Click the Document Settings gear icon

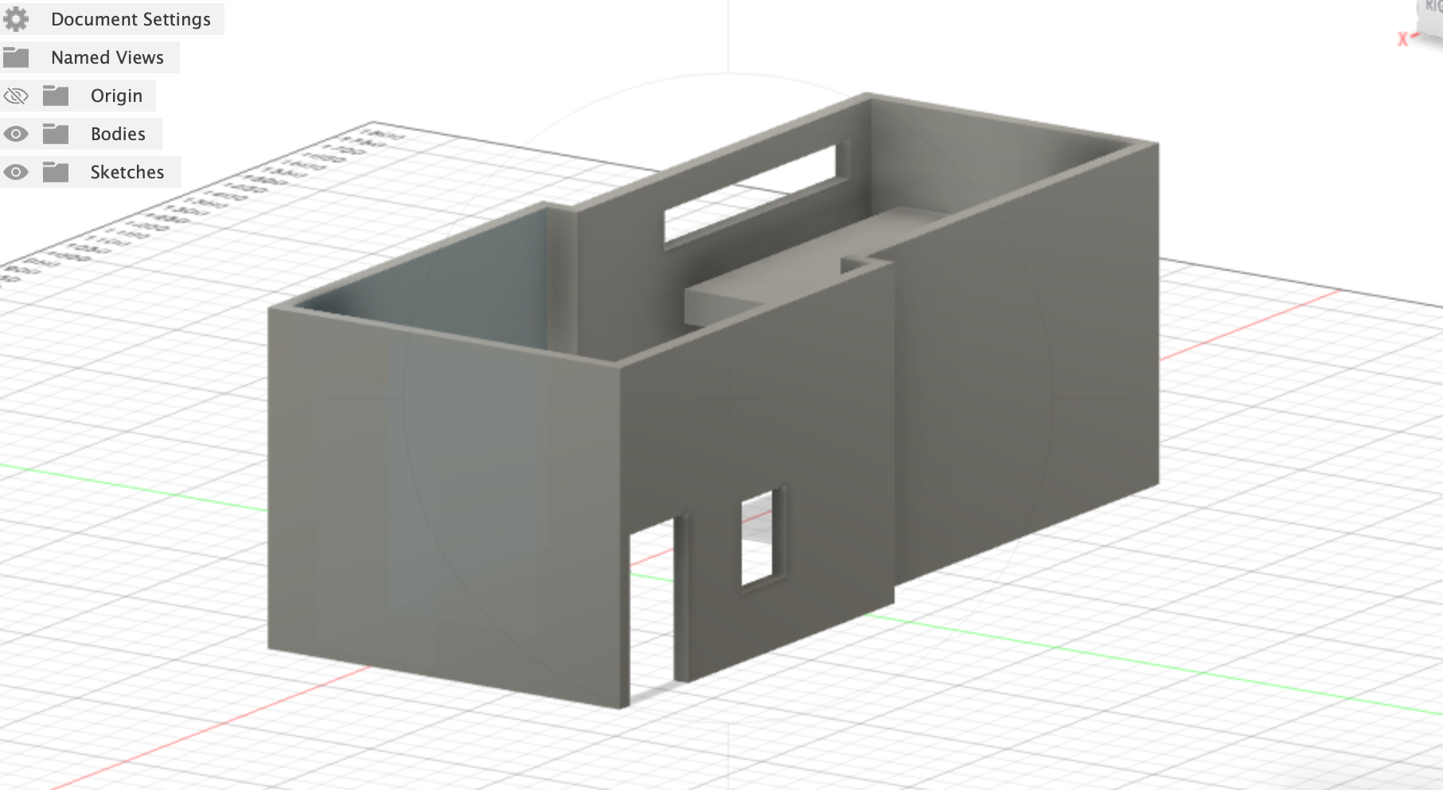pyautogui.click(x=16, y=19)
